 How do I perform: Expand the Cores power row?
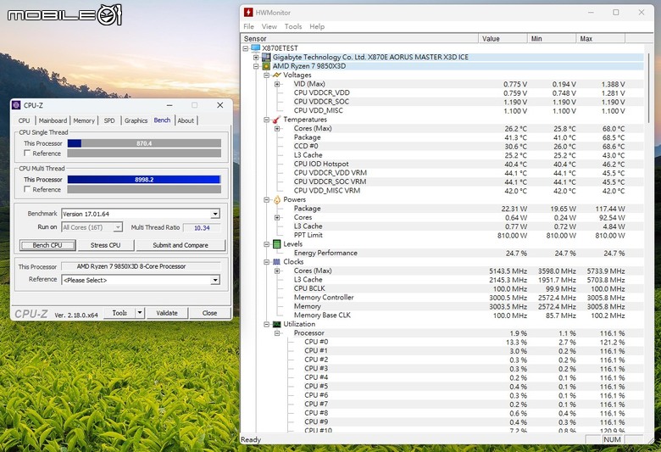point(277,218)
